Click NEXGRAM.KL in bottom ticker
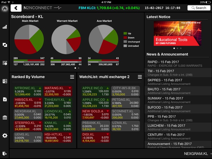This screenshot has width=212, height=159. (196, 154)
